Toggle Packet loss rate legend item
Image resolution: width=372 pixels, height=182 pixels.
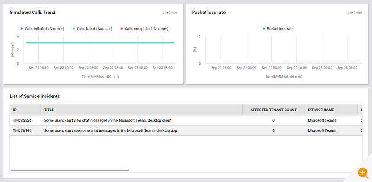click(278, 29)
